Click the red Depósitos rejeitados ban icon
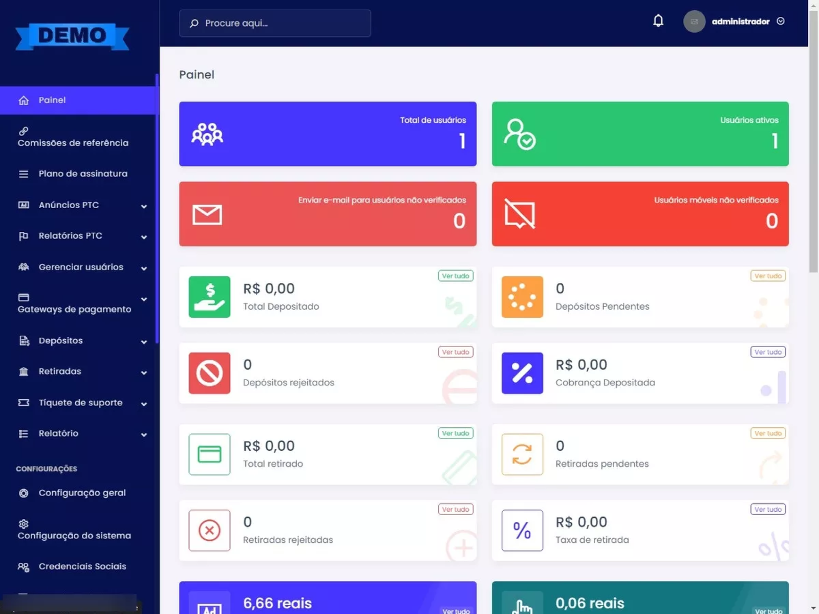This screenshot has height=614, width=819. click(x=209, y=373)
